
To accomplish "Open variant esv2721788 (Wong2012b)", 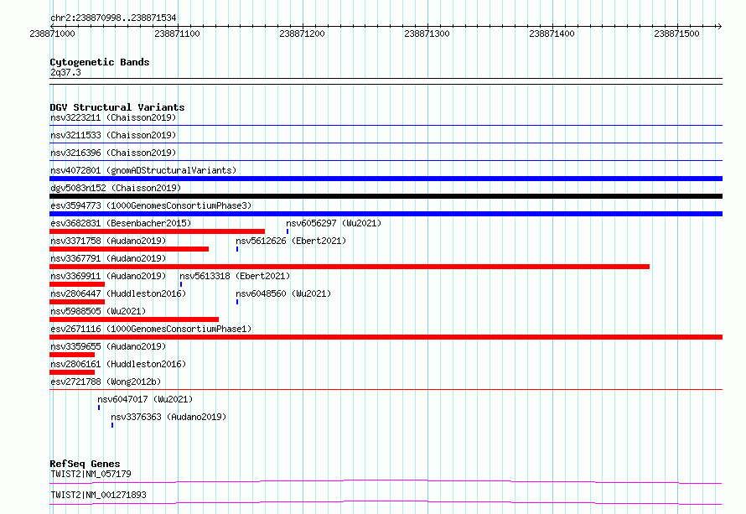I will (x=106, y=382).
